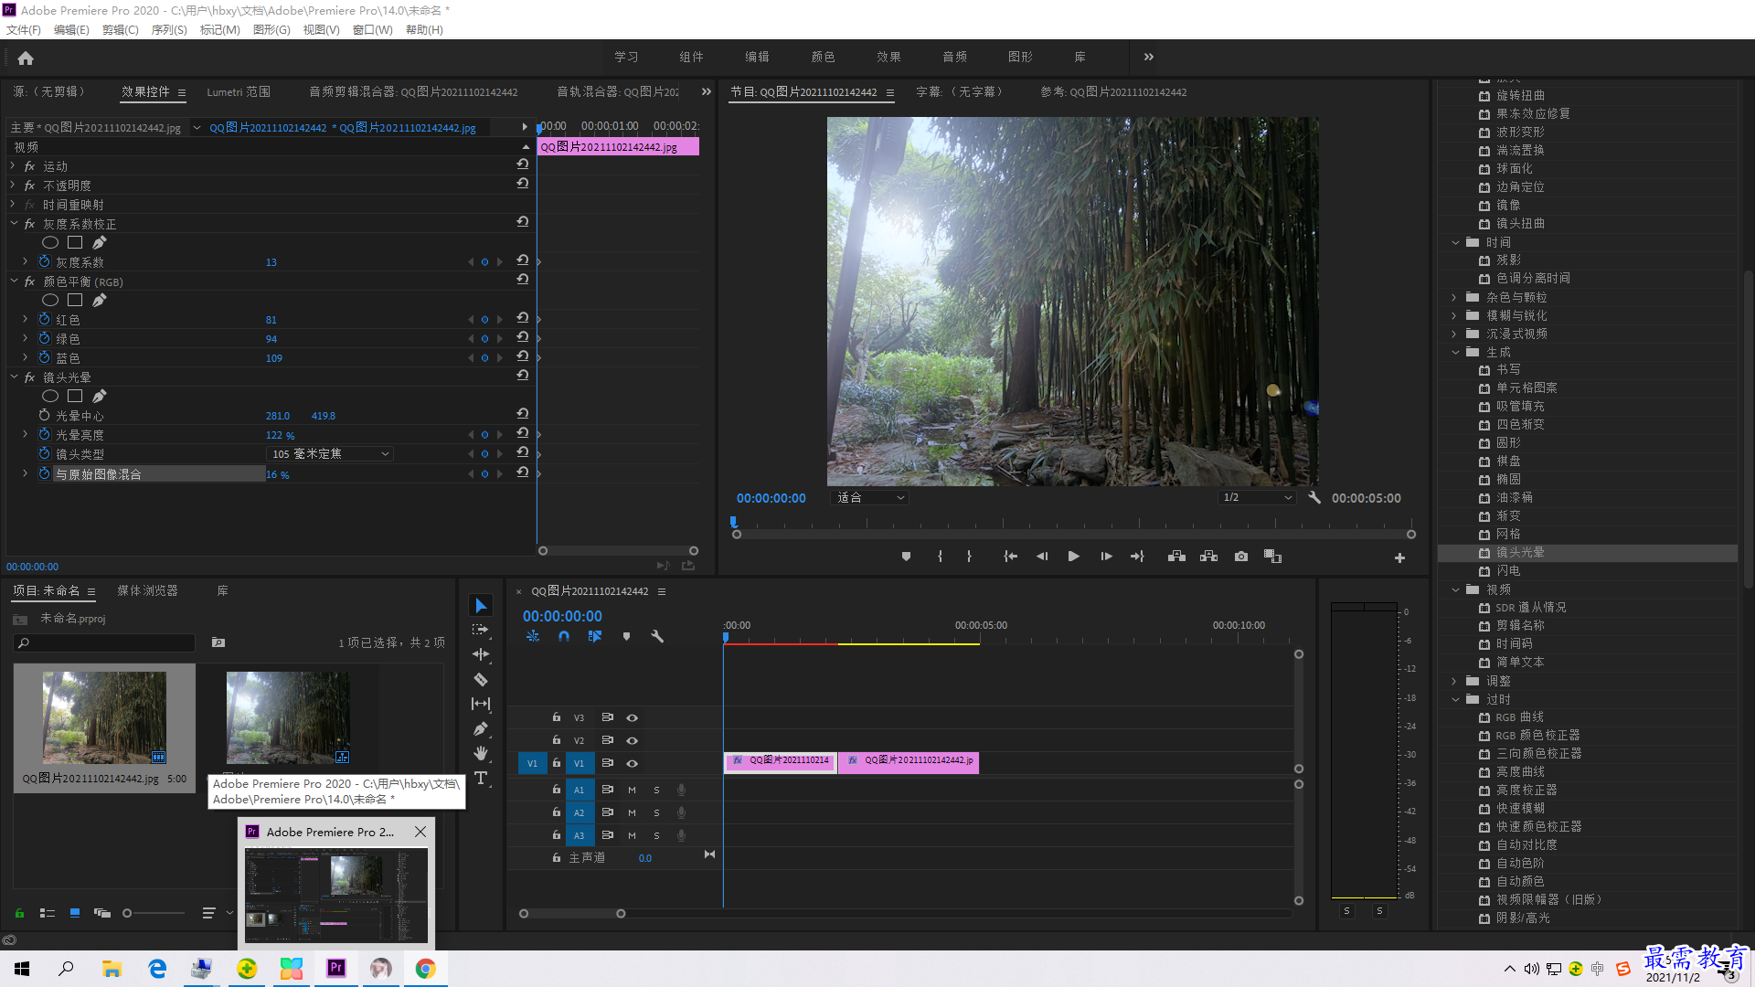1755x987 pixels.
Task: Open the button editor plus icon
Action: coord(1399,557)
